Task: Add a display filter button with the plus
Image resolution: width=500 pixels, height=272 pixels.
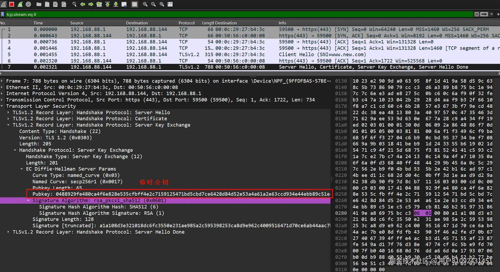Action: pyautogui.click(x=498, y=14)
